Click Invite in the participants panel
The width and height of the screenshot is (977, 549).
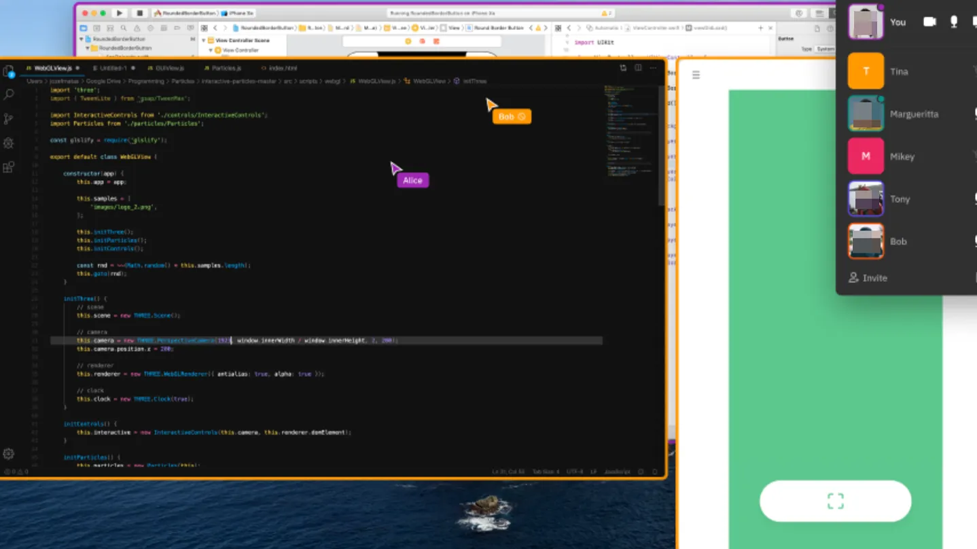tap(868, 278)
